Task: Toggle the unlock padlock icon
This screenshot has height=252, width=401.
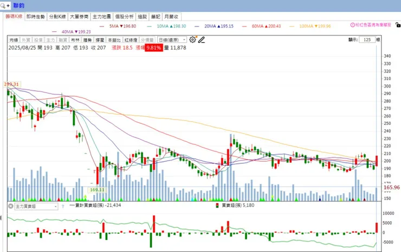Action: pyautogui.click(x=398, y=25)
